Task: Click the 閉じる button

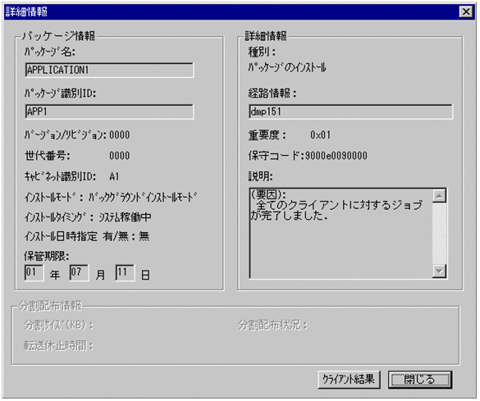Action: click(420, 380)
